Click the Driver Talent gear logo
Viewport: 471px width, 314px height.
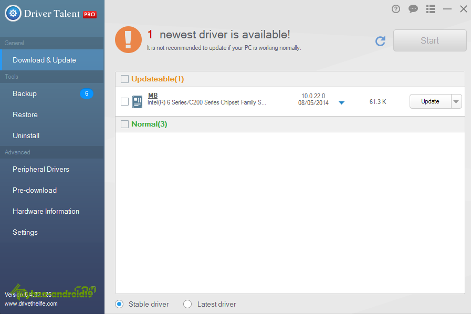point(13,13)
